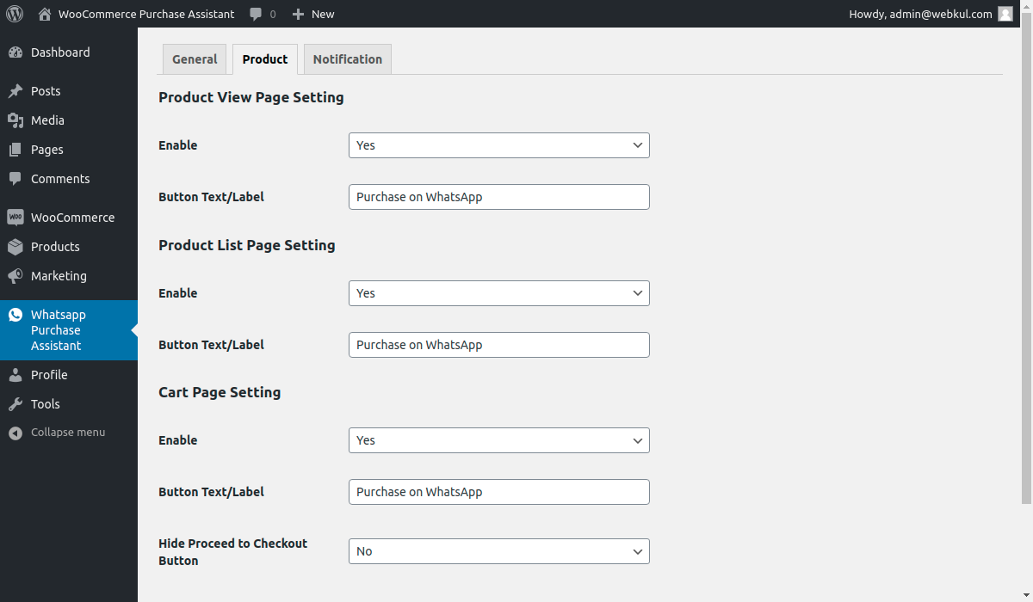This screenshot has width=1033, height=602.
Task: Open Product List Page Enable dropdown
Action: click(x=498, y=293)
